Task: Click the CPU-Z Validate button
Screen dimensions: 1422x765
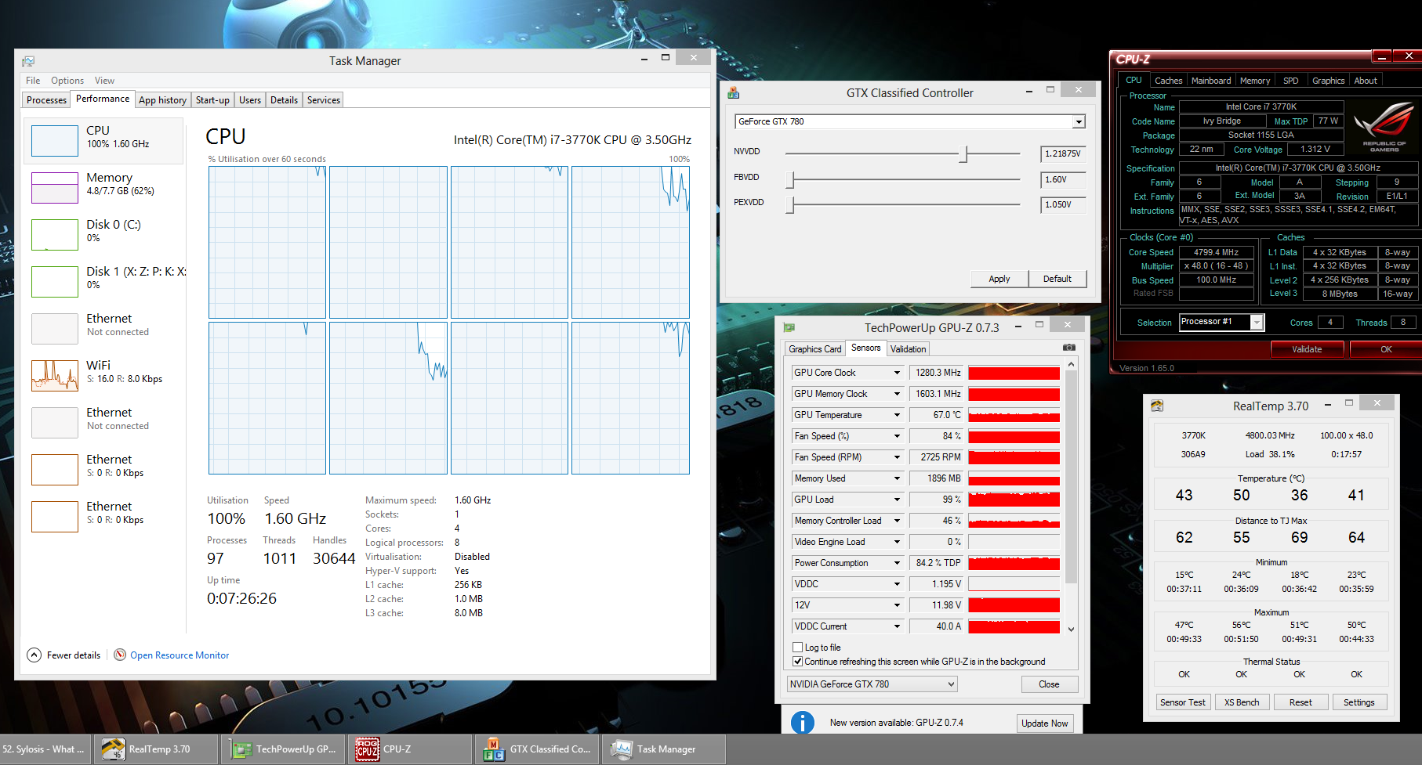Action: coord(1307,349)
